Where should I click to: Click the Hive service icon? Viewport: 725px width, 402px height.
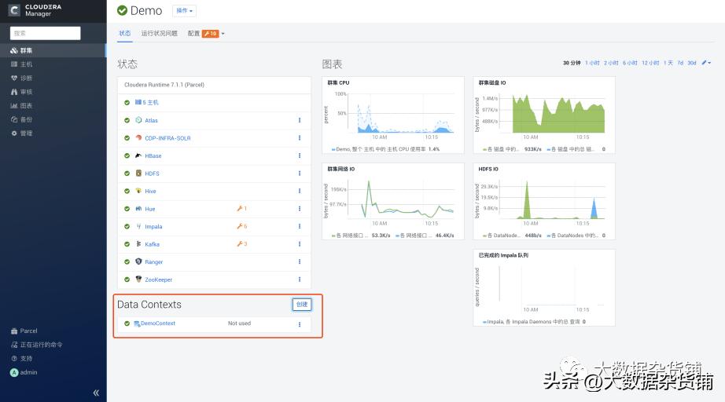click(138, 191)
